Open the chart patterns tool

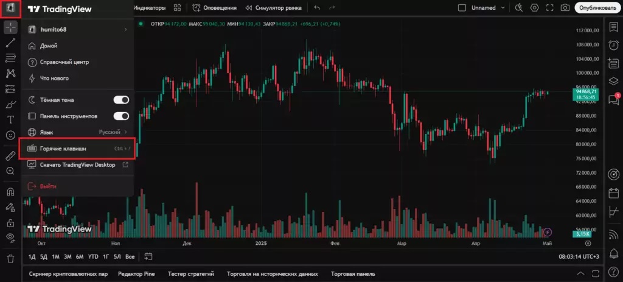tap(11, 73)
